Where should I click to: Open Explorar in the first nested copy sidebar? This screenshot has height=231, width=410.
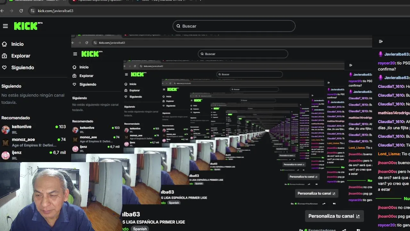coord(86,76)
